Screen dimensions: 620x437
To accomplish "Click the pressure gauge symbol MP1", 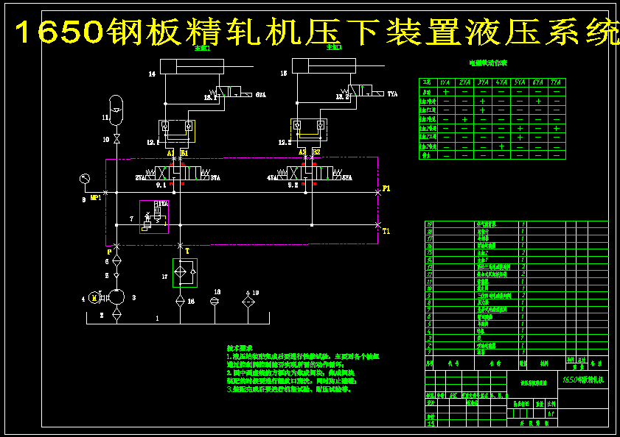I will (x=83, y=178).
